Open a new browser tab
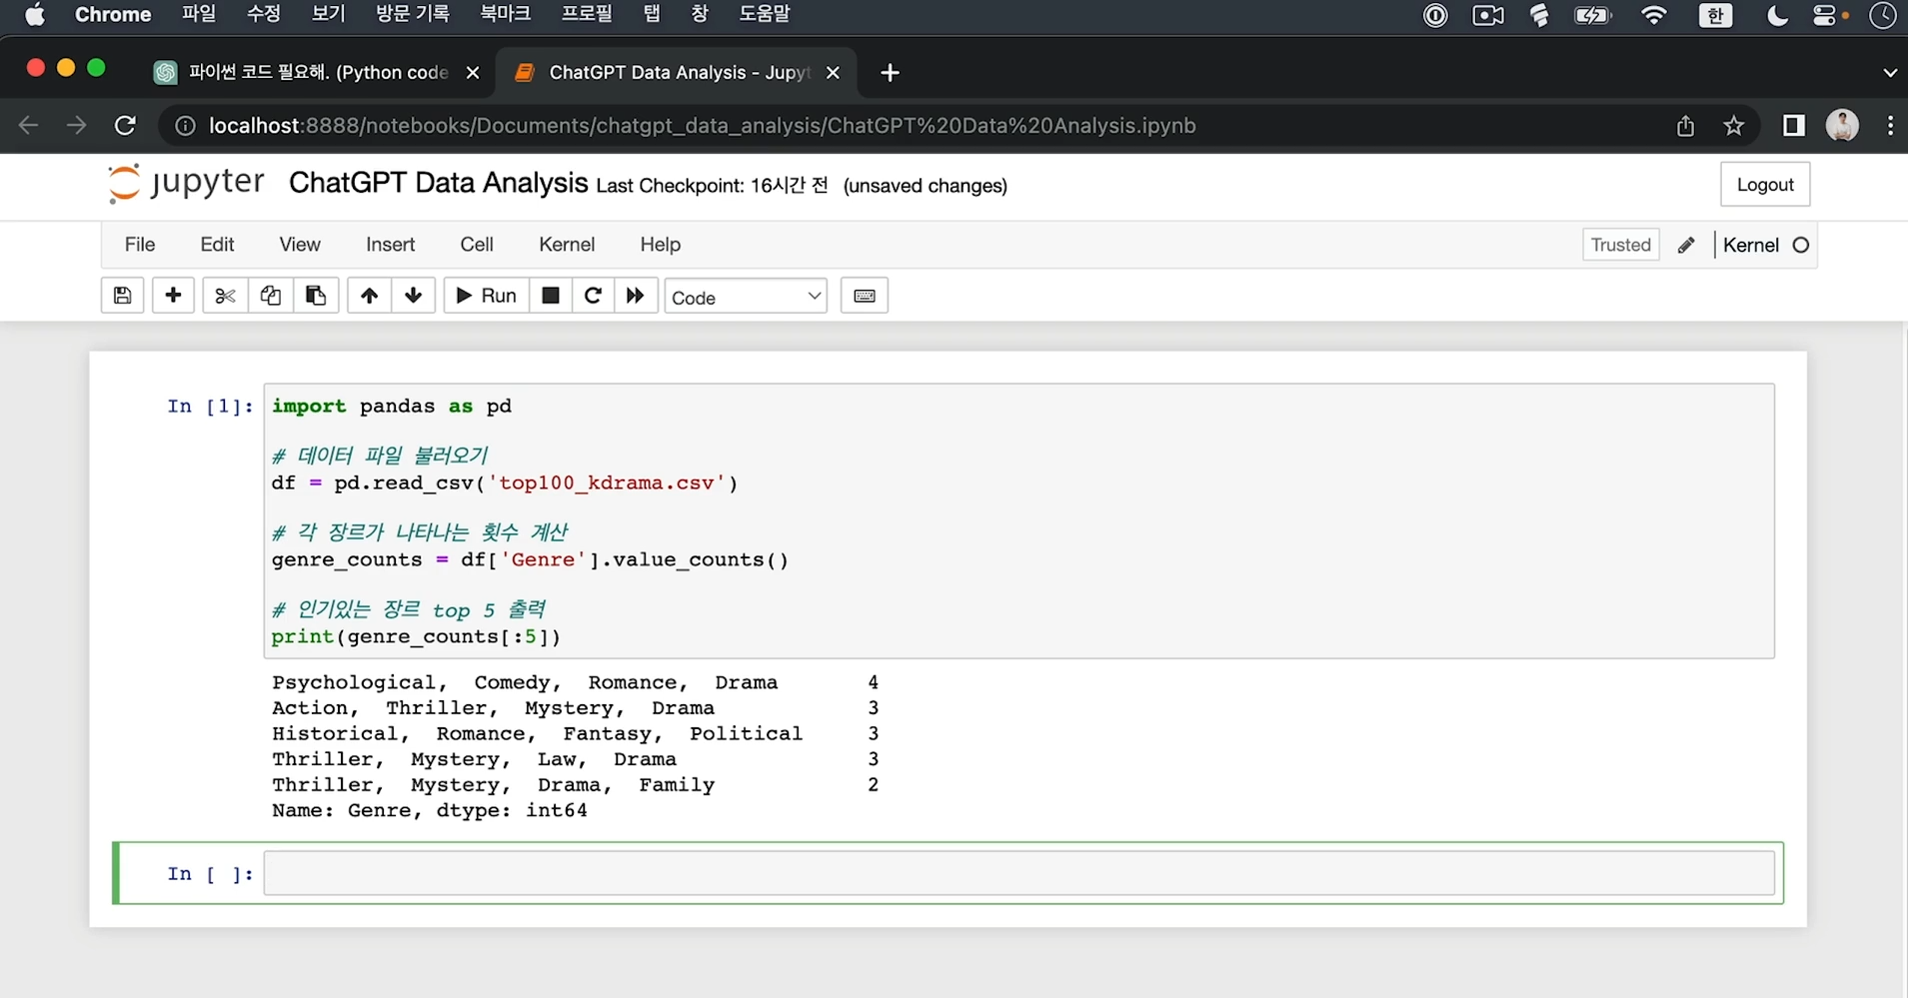Viewport: 1908px width, 998px height. (890, 72)
